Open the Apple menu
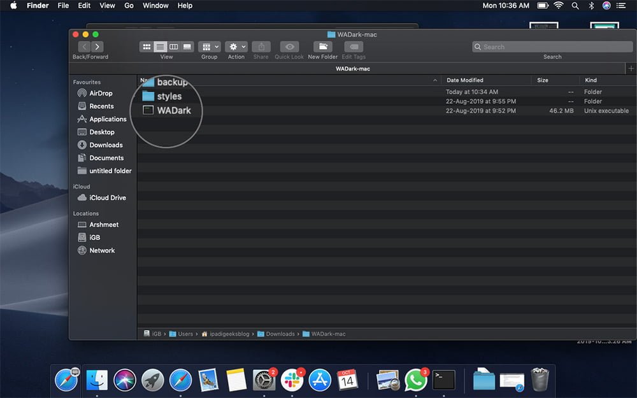Image resolution: width=637 pixels, height=398 pixels. coord(13,6)
